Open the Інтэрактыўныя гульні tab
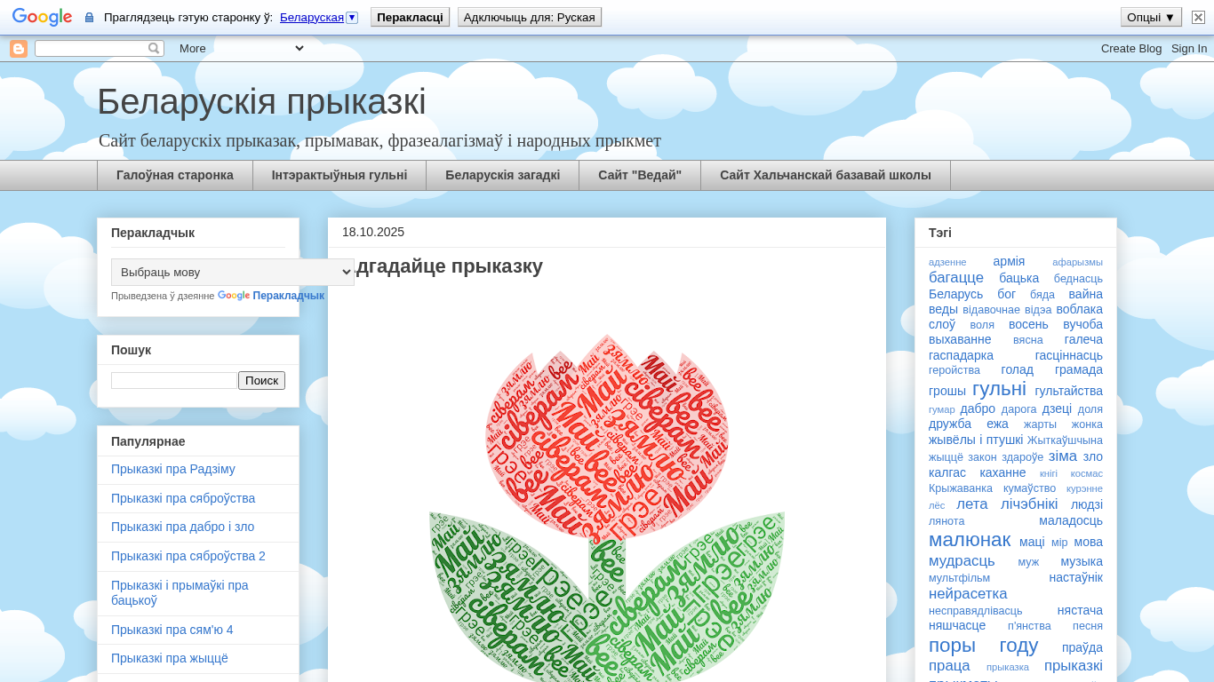 pyautogui.click(x=339, y=175)
